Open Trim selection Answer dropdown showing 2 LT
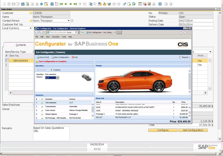The height and width of the screenshot is (156, 223). click(57, 78)
